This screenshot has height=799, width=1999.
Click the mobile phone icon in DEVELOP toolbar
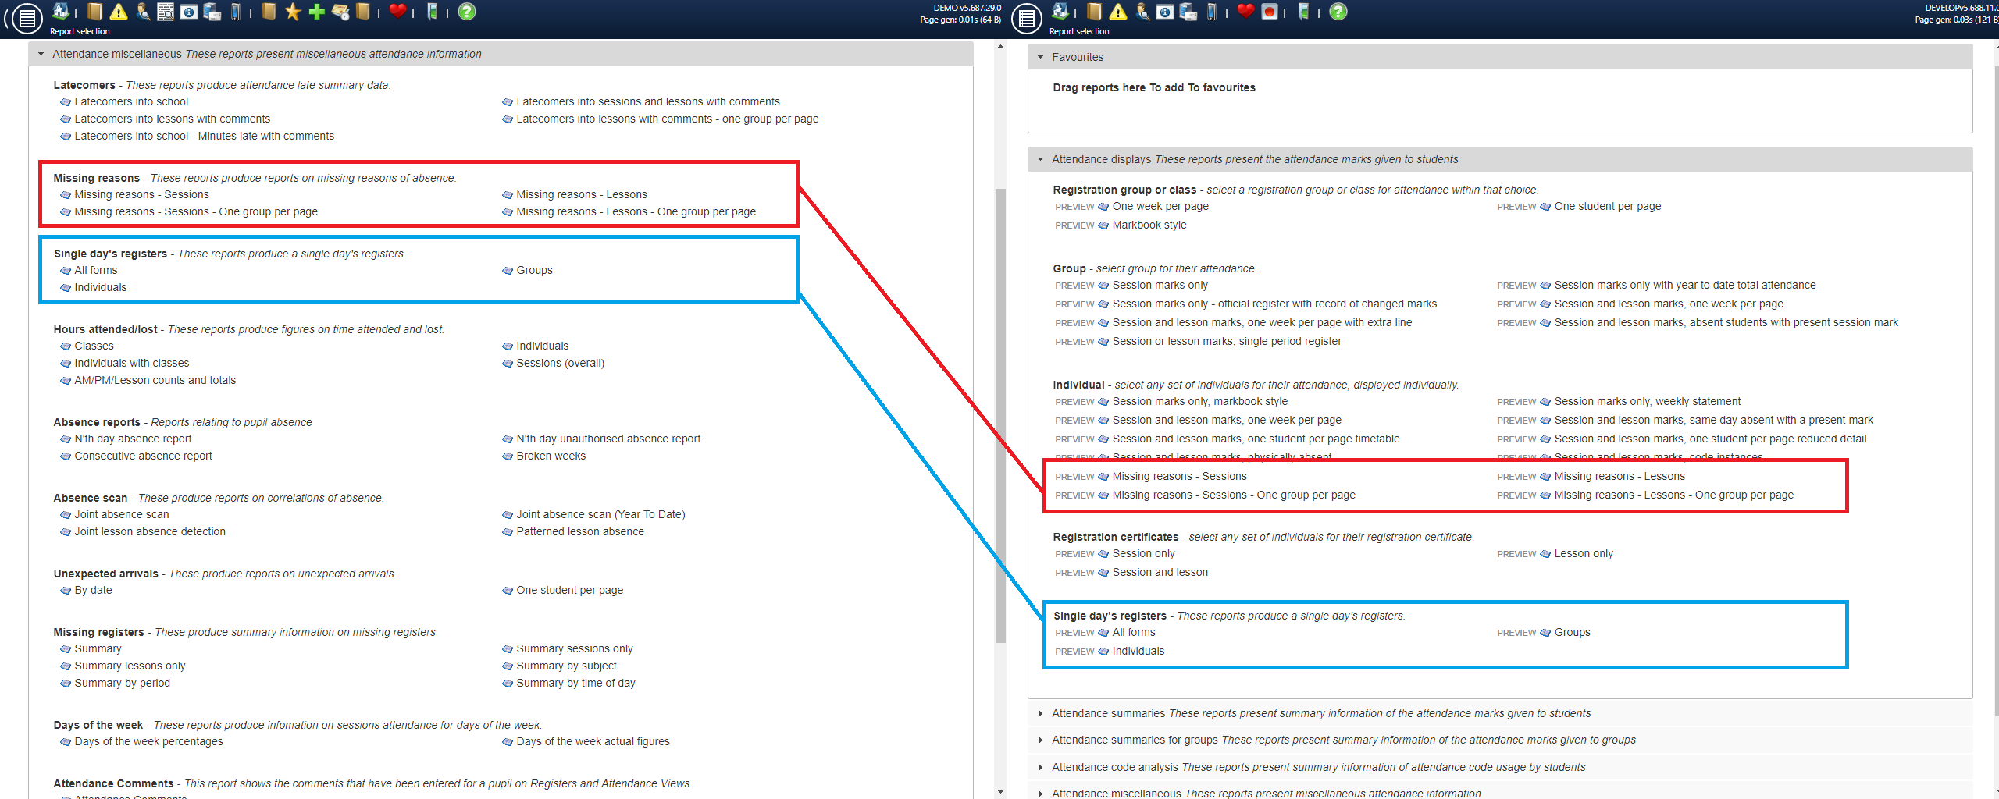tap(1211, 12)
